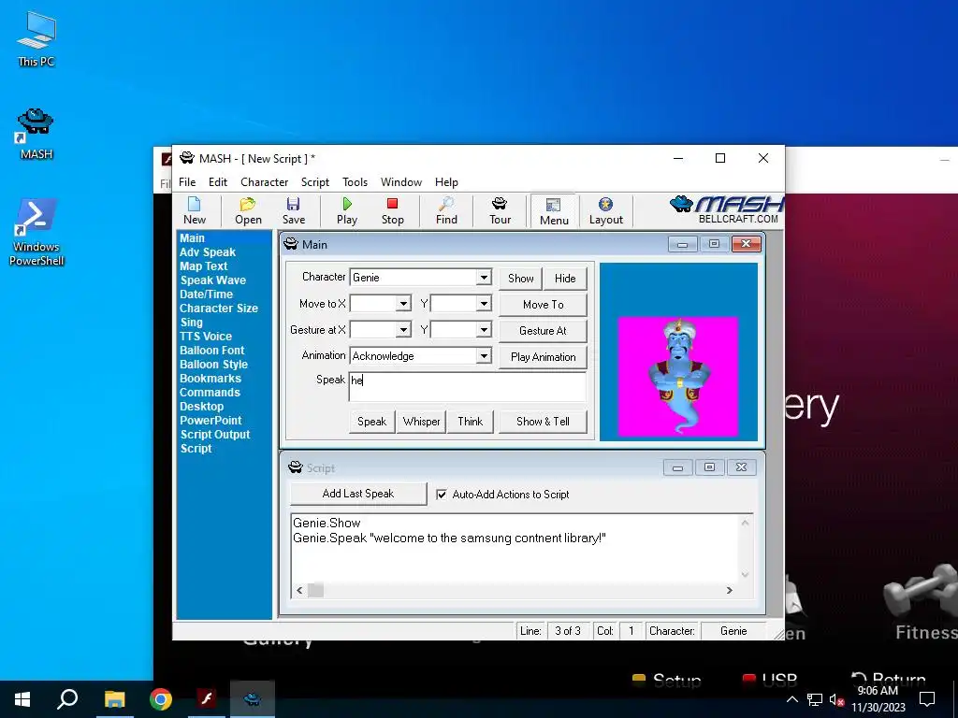The height and width of the screenshot is (718, 958).
Task: Restore the Main sub-window size
Action: [x=714, y=244]
